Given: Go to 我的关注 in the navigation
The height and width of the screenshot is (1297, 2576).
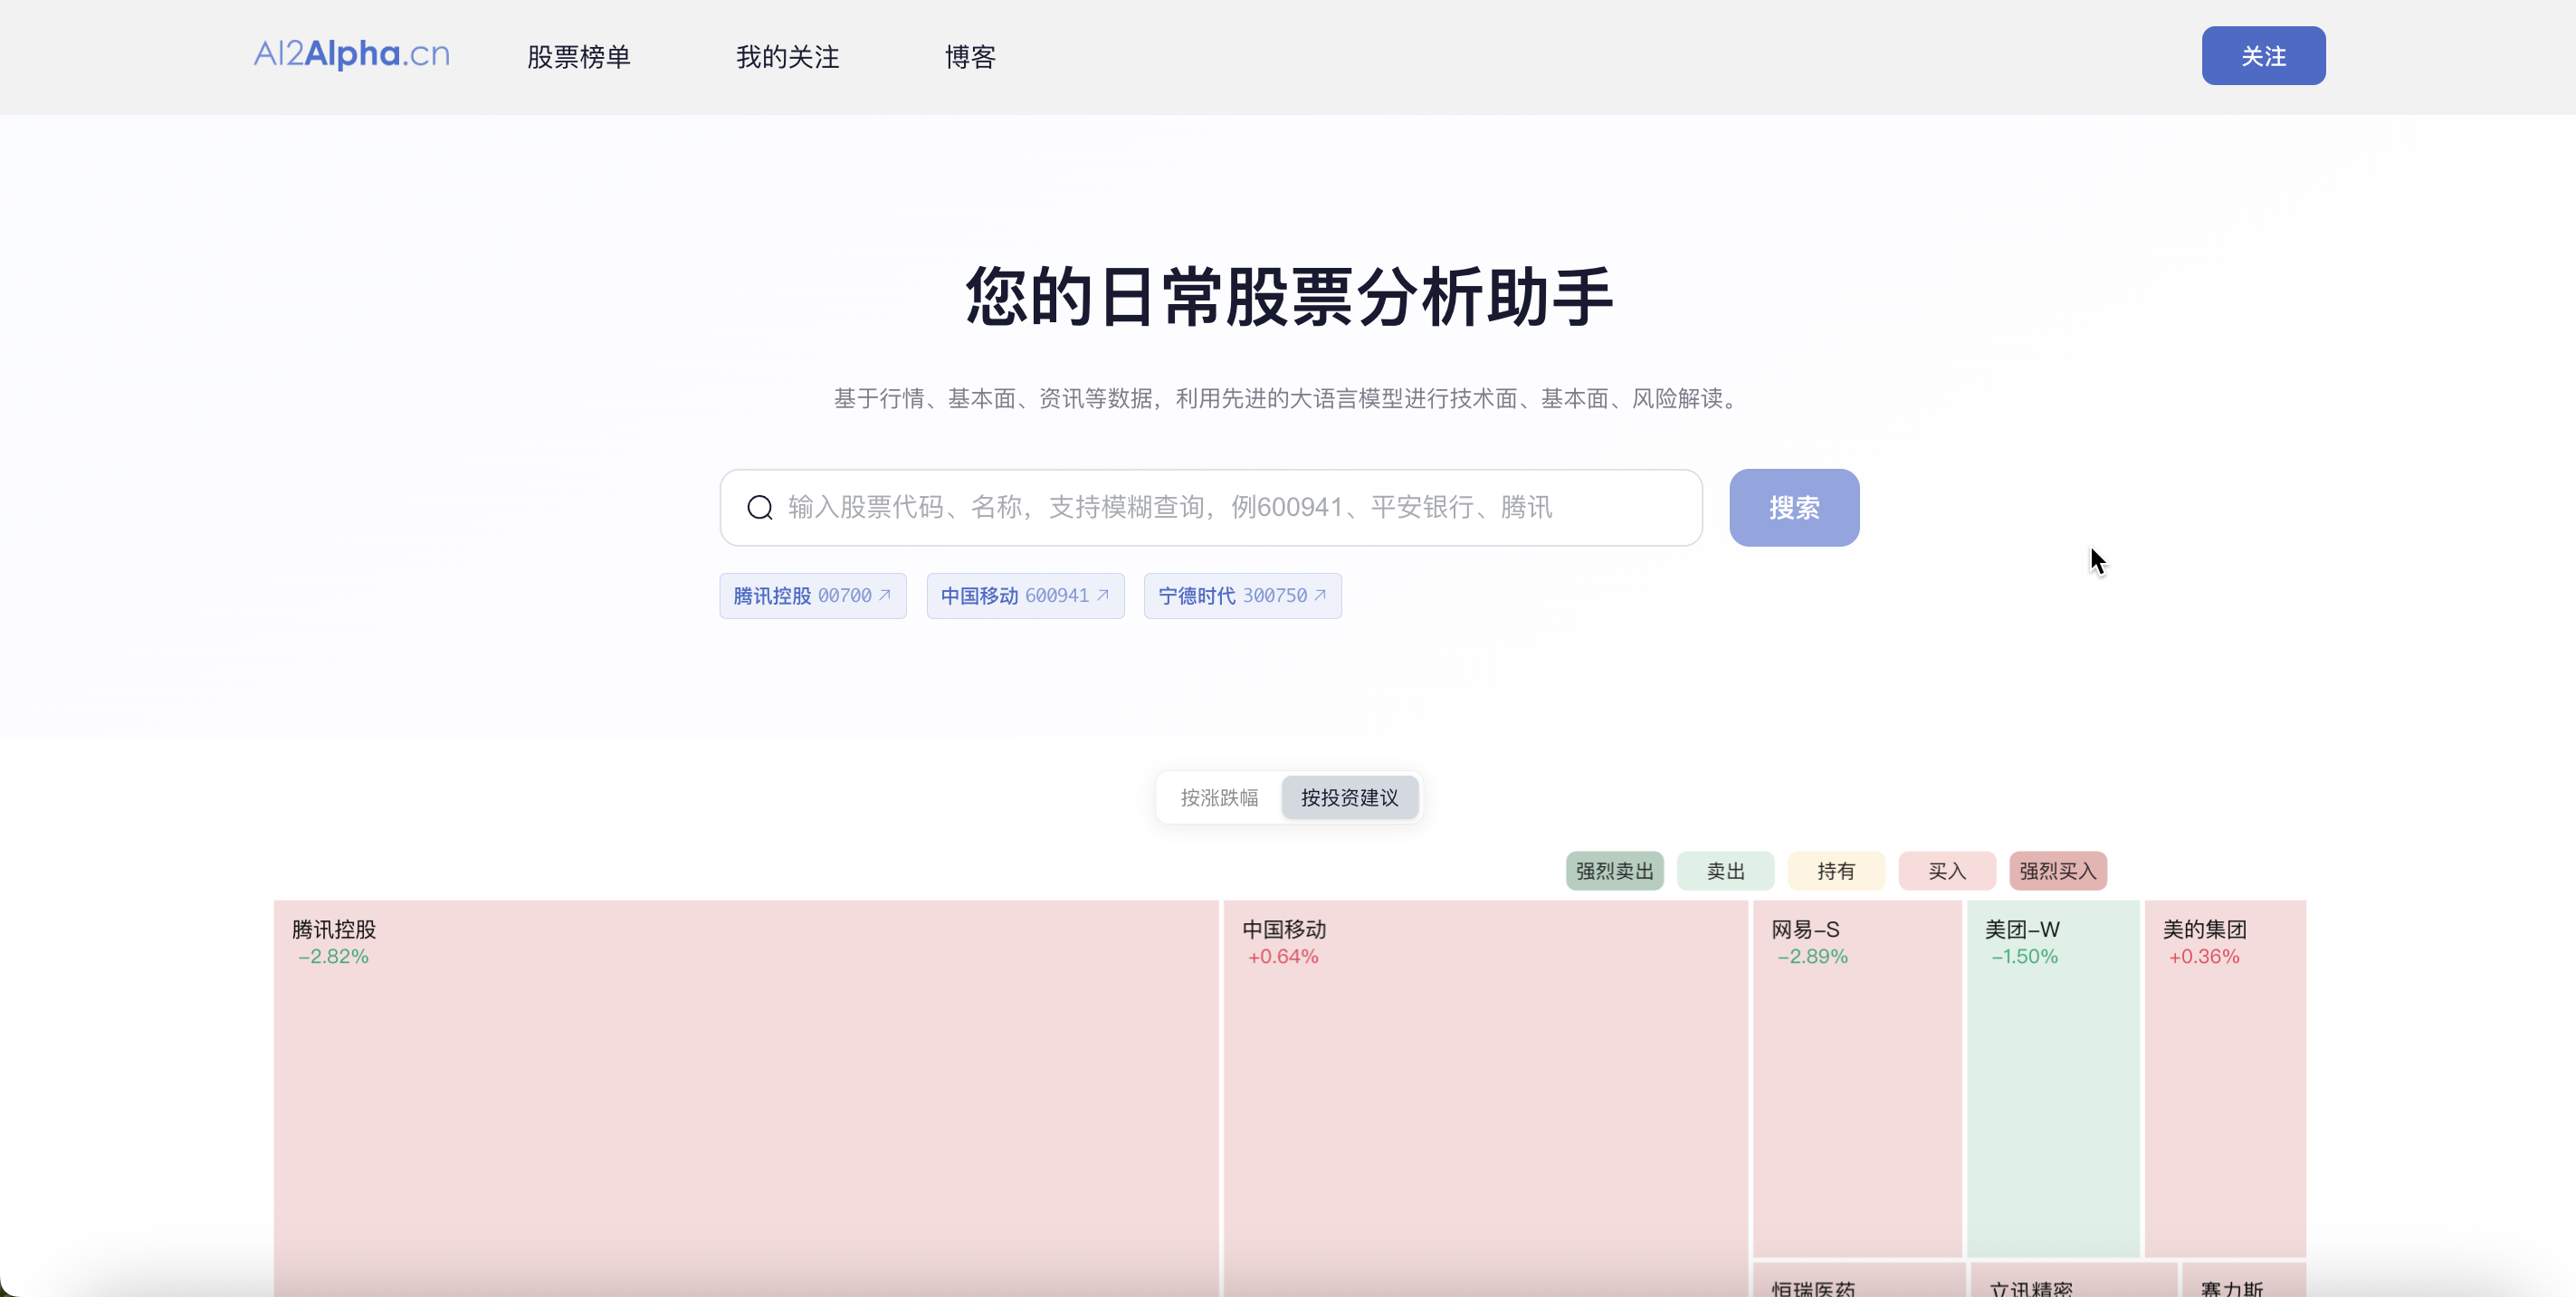Looking at the screenshot, I should click(788, 57).
